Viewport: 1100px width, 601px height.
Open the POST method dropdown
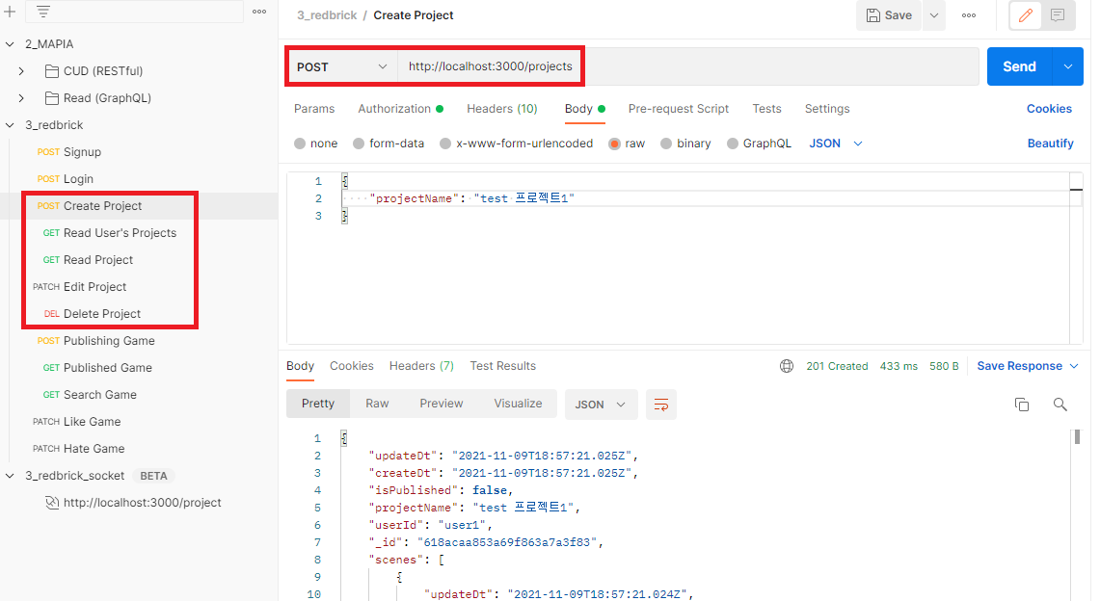(x=340, y=65)
